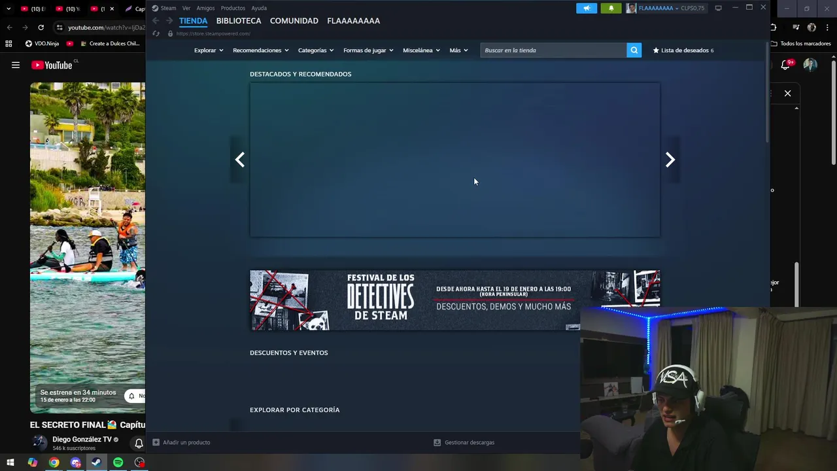Click the blue store search magnifier button
This screenshot has width=837, height=471.
pos(634,50)
